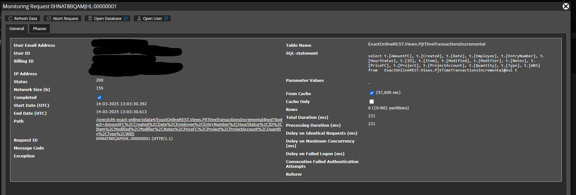Click the database stack icon
The width and height of the screenshot is (576, 195).
(90, 19)
